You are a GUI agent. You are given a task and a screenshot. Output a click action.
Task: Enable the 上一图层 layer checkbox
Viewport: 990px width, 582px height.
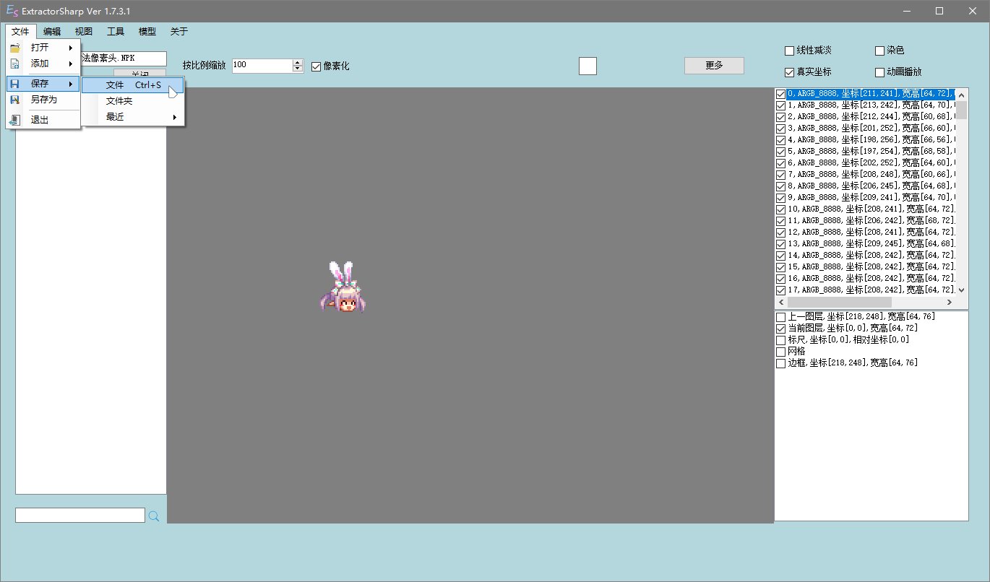(x=780, y=317)
